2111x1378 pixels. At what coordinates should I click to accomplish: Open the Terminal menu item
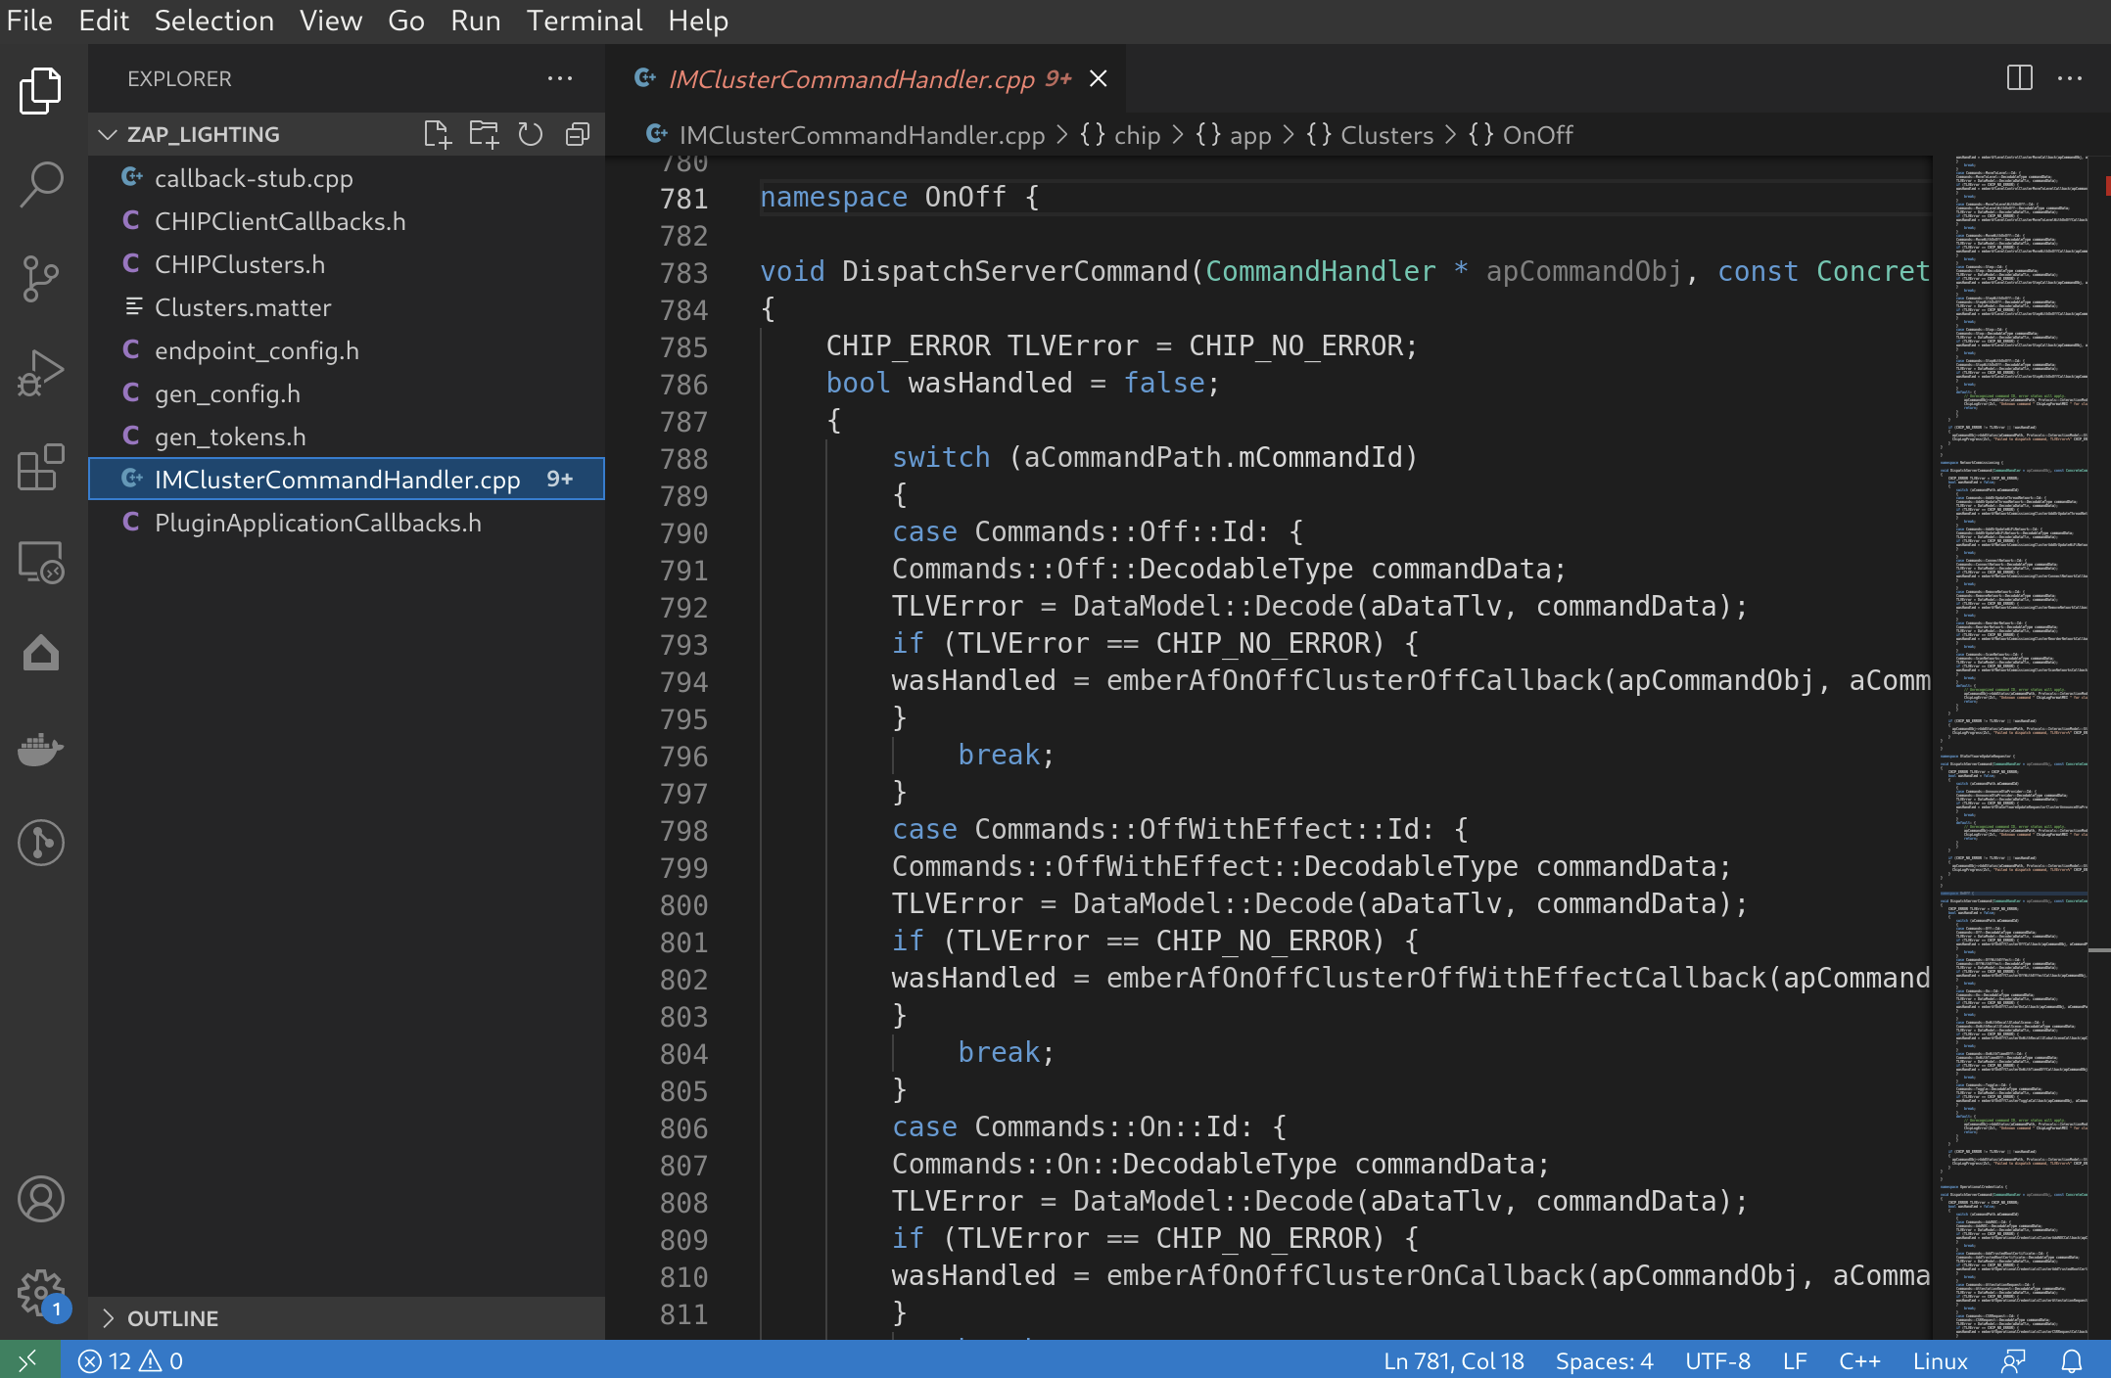click(x=582, y=20)
